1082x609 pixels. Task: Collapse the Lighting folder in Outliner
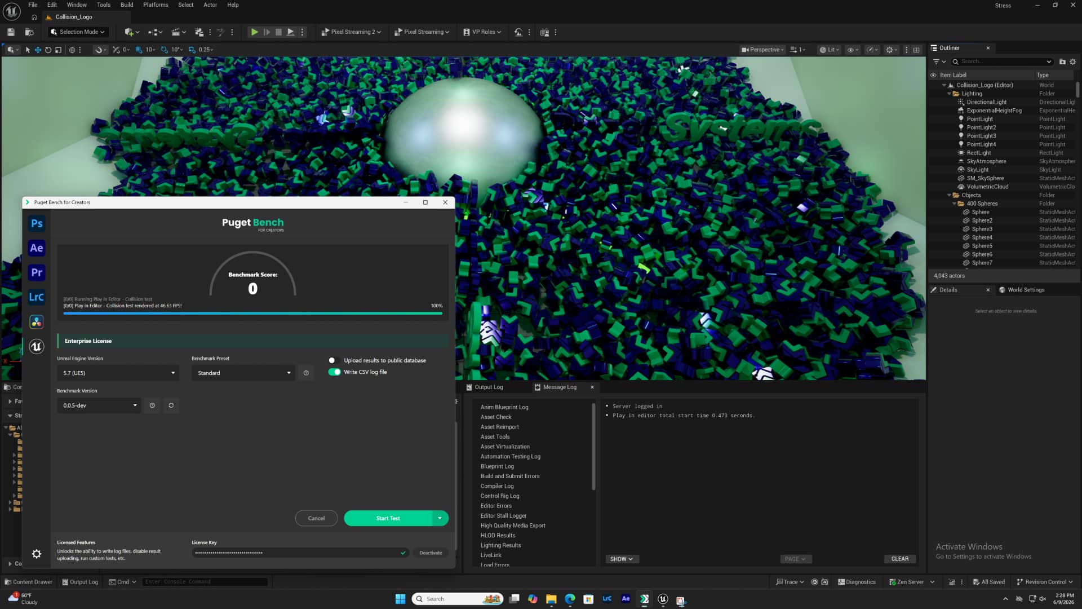tap(949, 94)
